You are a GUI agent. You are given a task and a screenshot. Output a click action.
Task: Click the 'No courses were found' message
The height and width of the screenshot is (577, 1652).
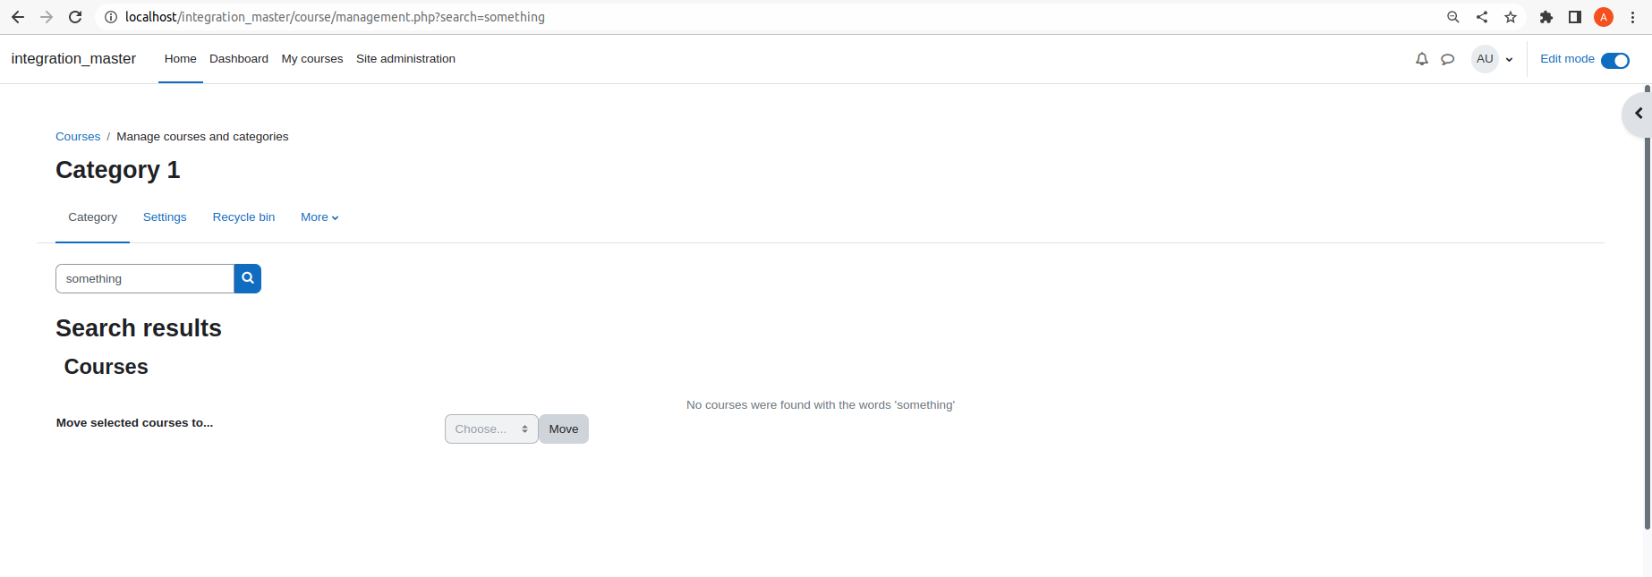click(x=821, y=405)
